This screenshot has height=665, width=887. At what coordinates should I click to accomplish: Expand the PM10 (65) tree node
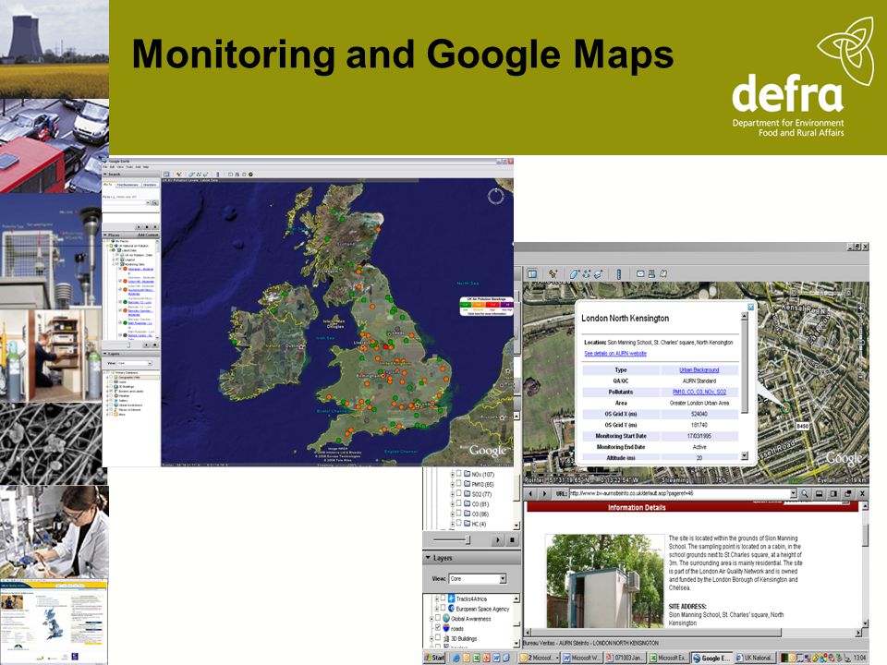452,484
